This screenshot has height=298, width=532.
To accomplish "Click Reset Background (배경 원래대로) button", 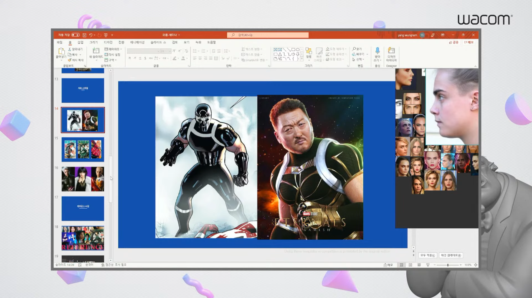I will [451, 255].
